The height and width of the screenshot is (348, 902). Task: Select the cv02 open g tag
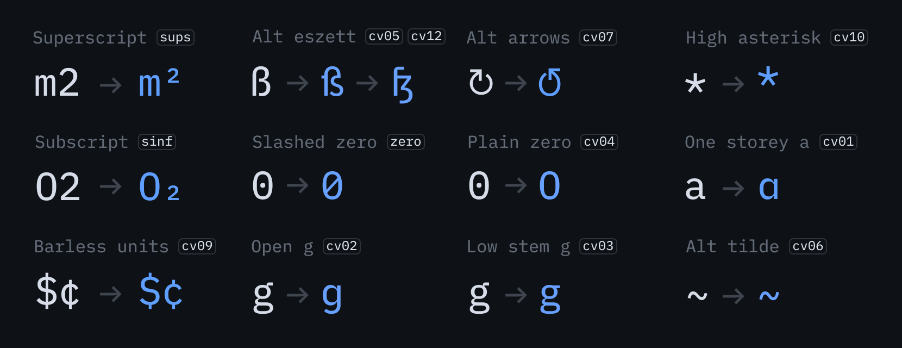342,246
